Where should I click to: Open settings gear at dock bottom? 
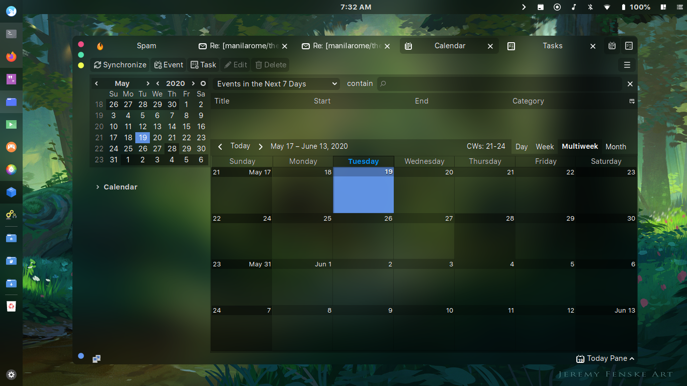(11, 374)
